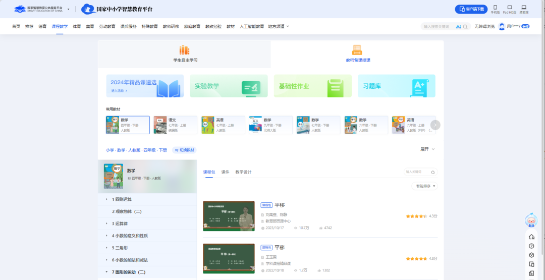Viewport: 545px width, 280px height.
Task: Click the 切换教材 button
Action: (x=184, y=150)
